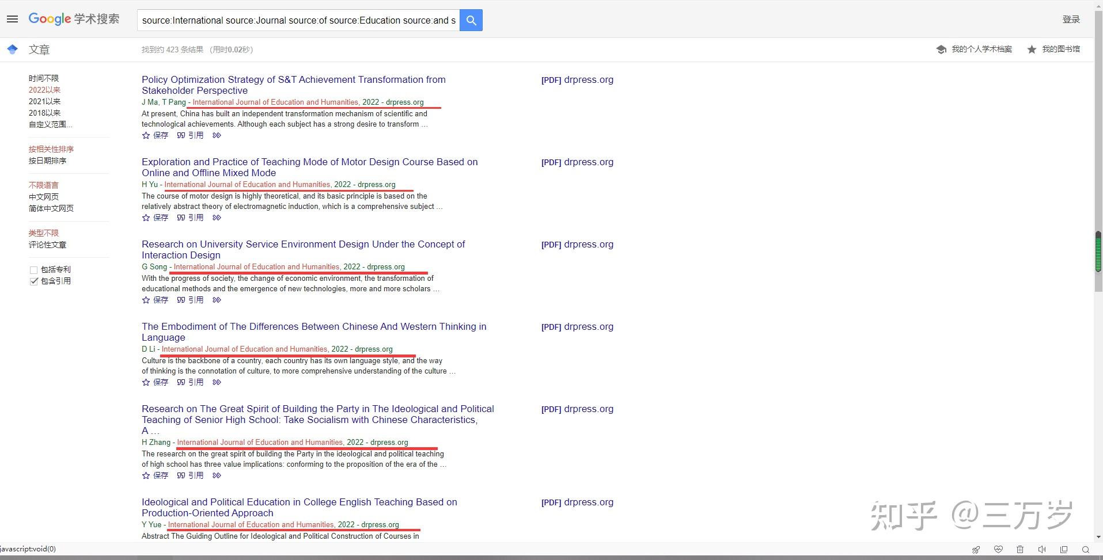Toggle the 包括专利 checkbox
This screenshot has width=1103, height=560.
[x=33, y=270]
